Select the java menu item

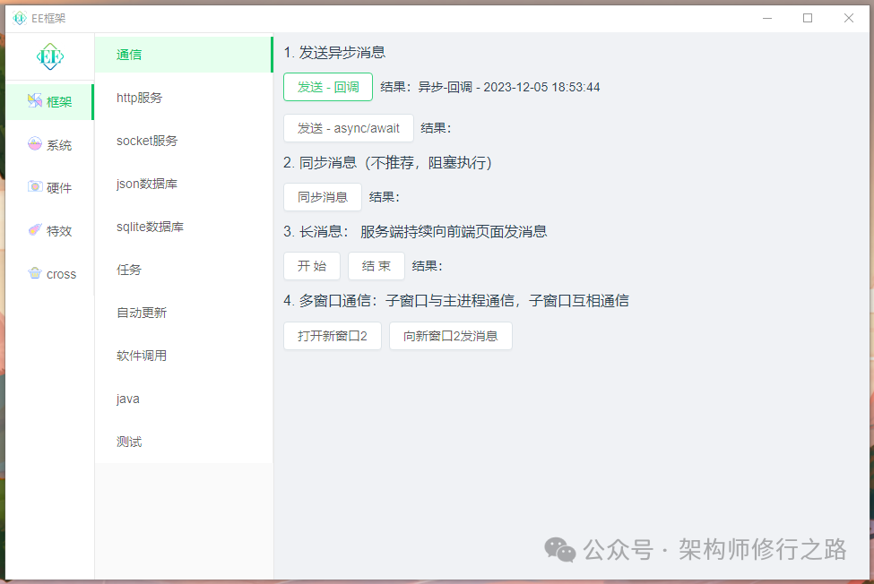click(x=184, y=399)
